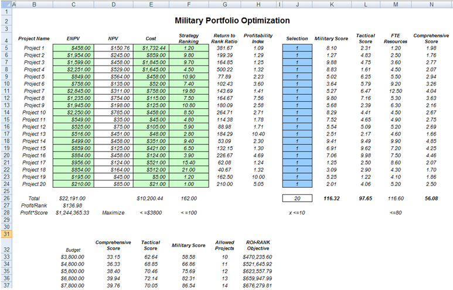Click budget value $6,800.00

(x=73, y=278)
